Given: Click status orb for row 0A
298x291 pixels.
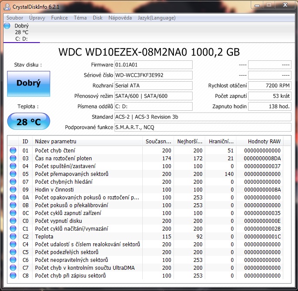Looking at the screenshot, I should coord(13,197).
